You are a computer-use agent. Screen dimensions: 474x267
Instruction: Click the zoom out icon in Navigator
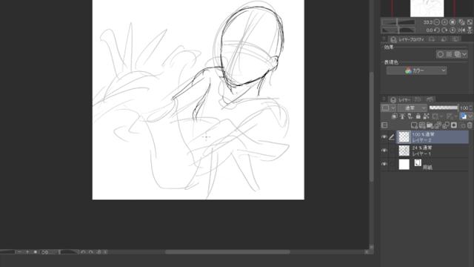click(437, 22)
